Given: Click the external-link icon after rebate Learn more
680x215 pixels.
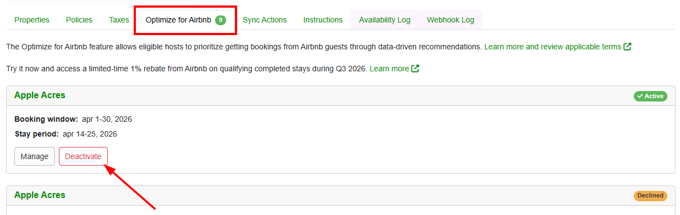Looking at the screenshot, I should coord(415,69).
